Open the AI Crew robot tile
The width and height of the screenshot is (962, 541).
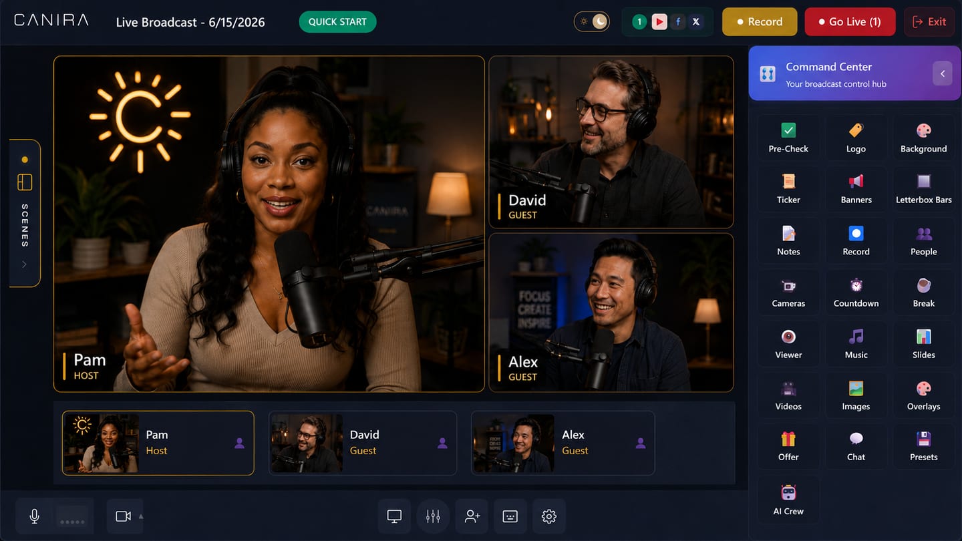click(x=788, y=499)
